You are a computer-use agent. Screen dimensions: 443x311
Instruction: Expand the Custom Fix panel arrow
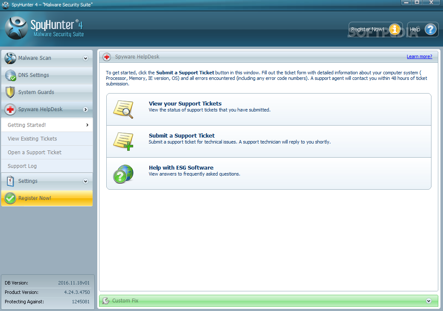(x=428, y=301)
